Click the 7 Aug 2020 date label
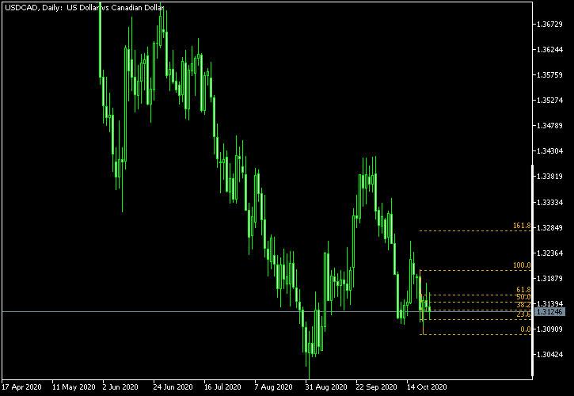The image size is (574, 396). (274, 387)
